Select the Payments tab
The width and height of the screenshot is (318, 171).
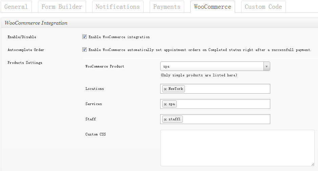tap(167, 7)
